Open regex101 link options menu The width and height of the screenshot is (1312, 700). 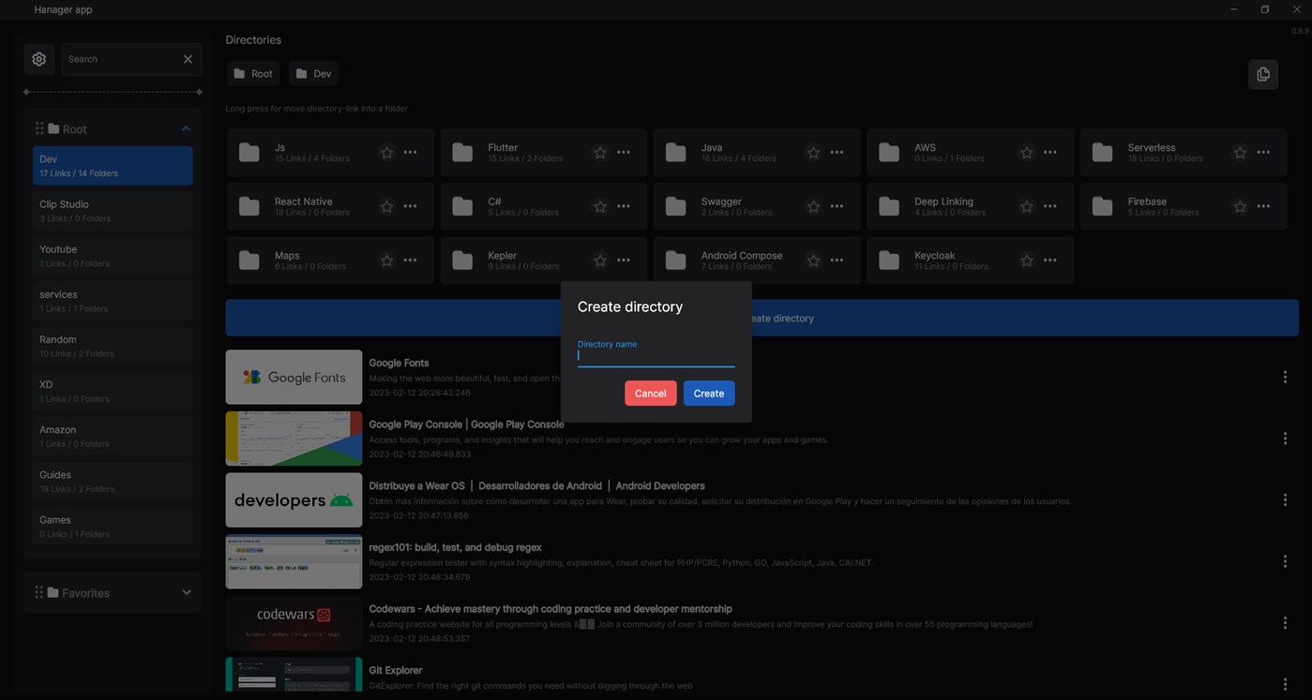click(1285, 561)
